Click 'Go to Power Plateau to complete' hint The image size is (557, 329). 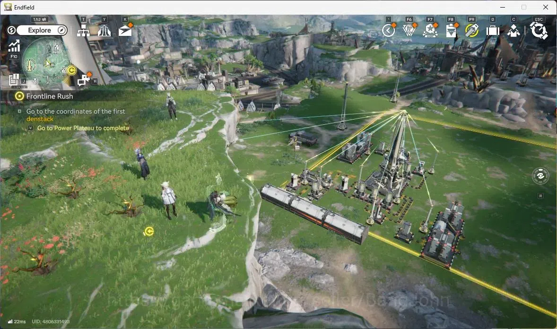(83, 128)
